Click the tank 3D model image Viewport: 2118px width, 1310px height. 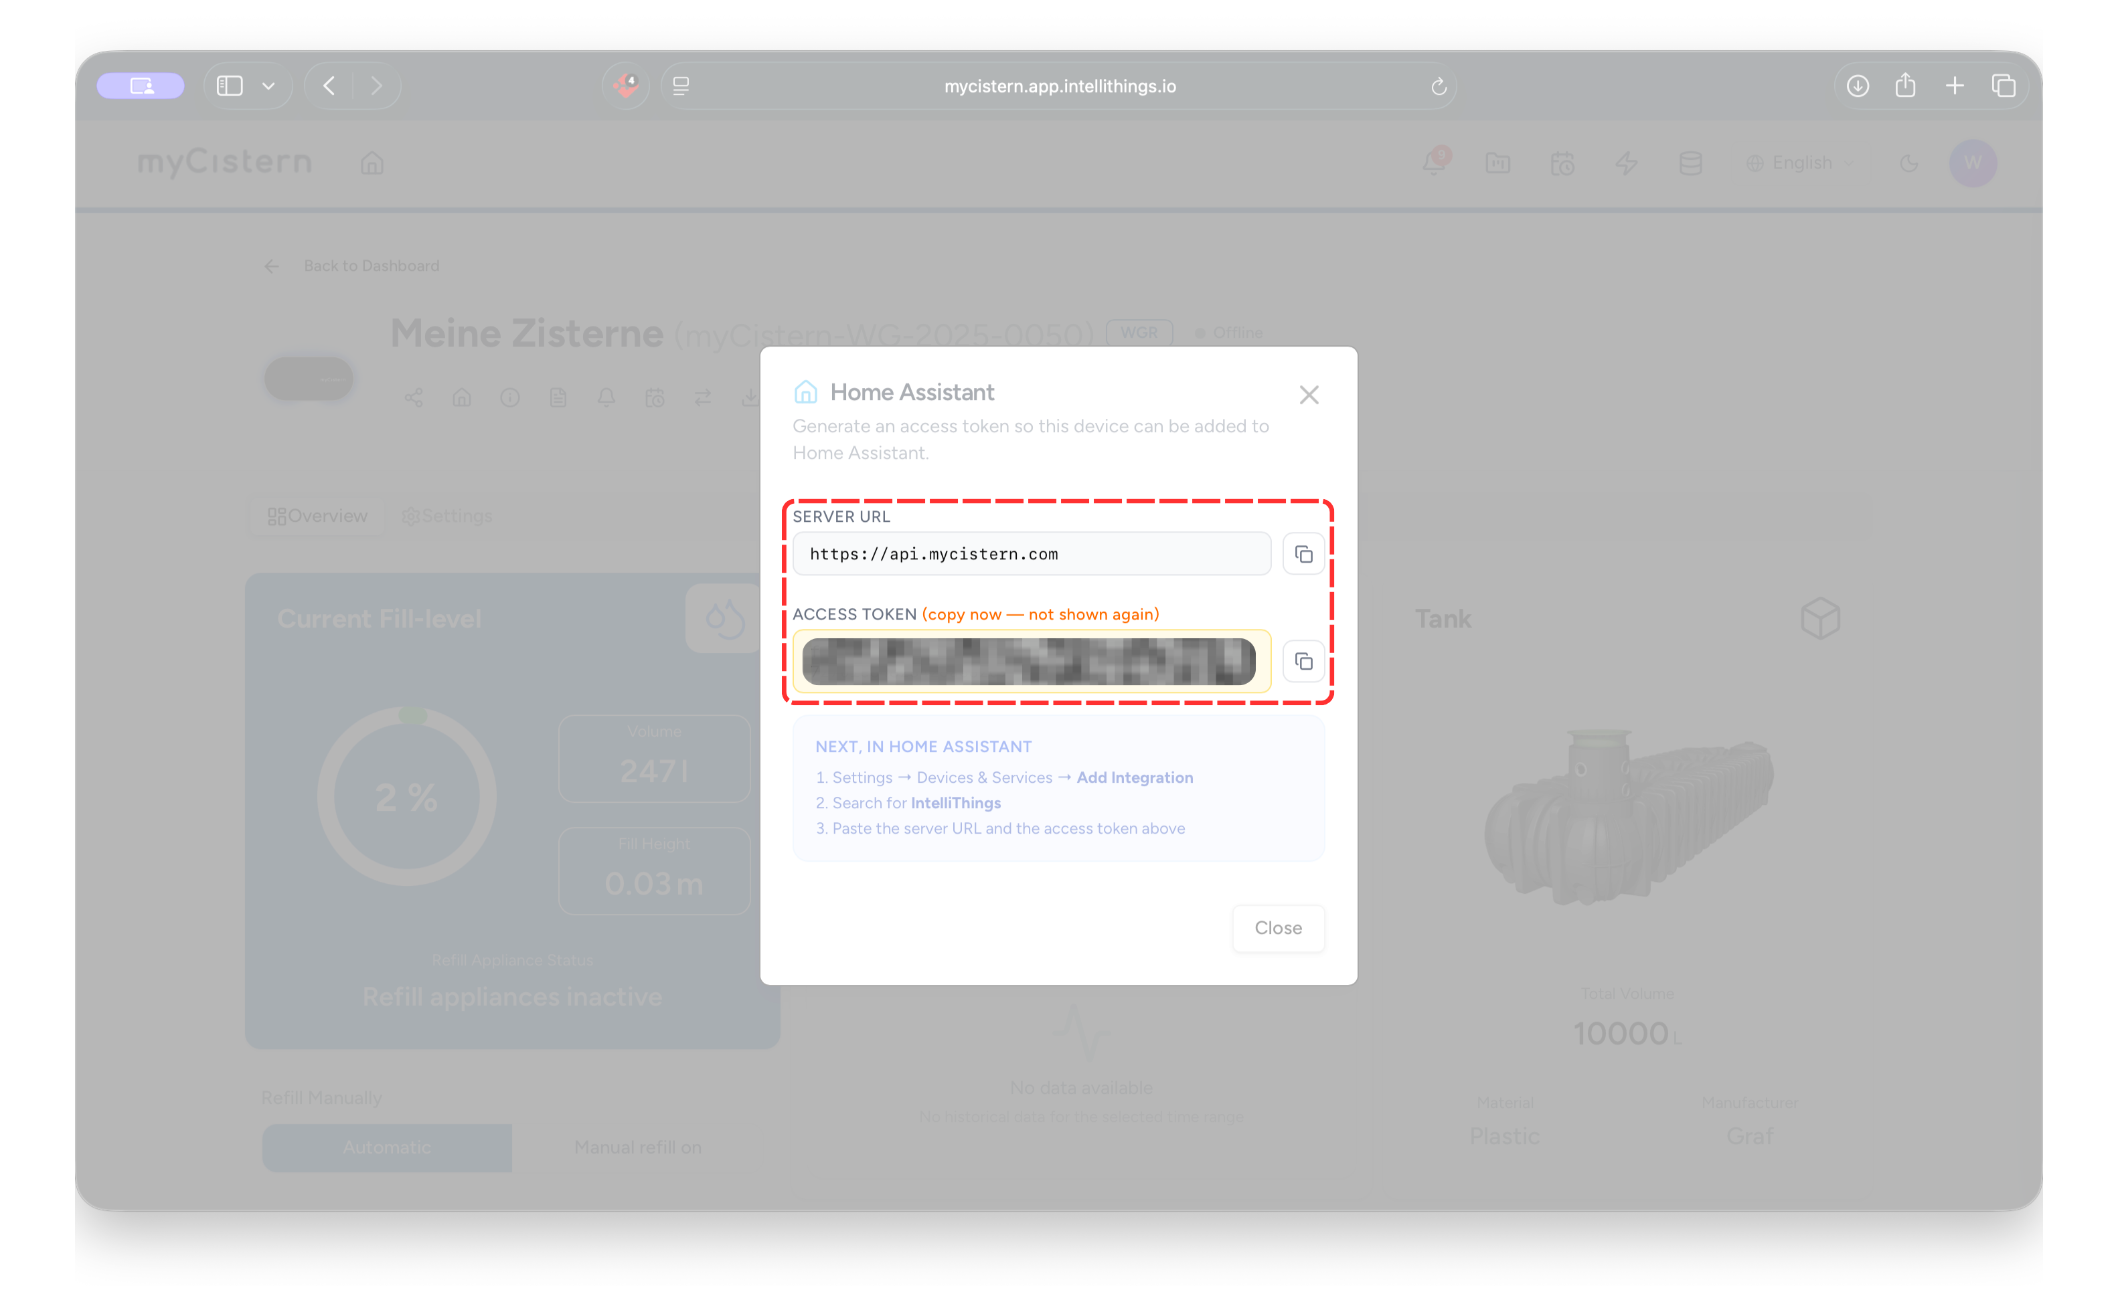(x=1629, y=818)
